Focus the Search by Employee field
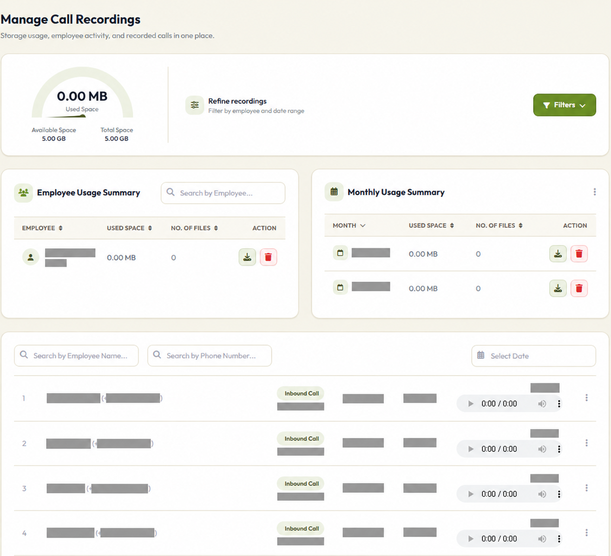 (223, 193)
